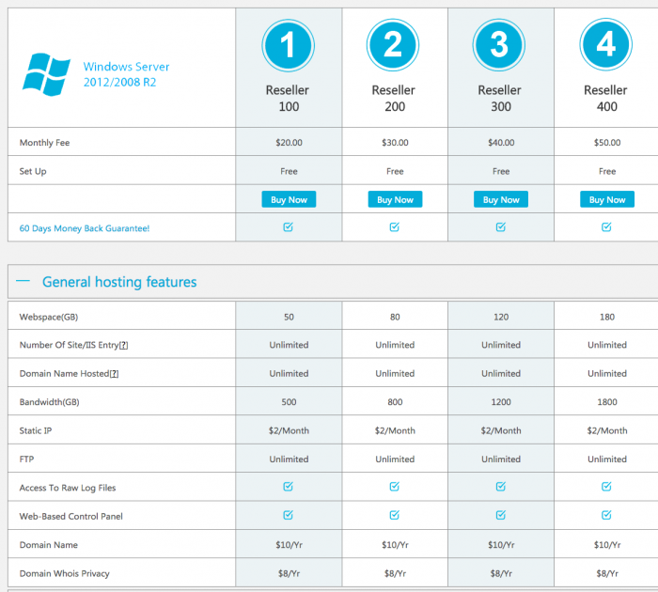This screenshot has width=658, height=592.
Task: Click the Static IP row label
Action: click(36, 430)
